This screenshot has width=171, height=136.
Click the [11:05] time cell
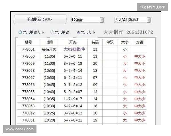49,56
